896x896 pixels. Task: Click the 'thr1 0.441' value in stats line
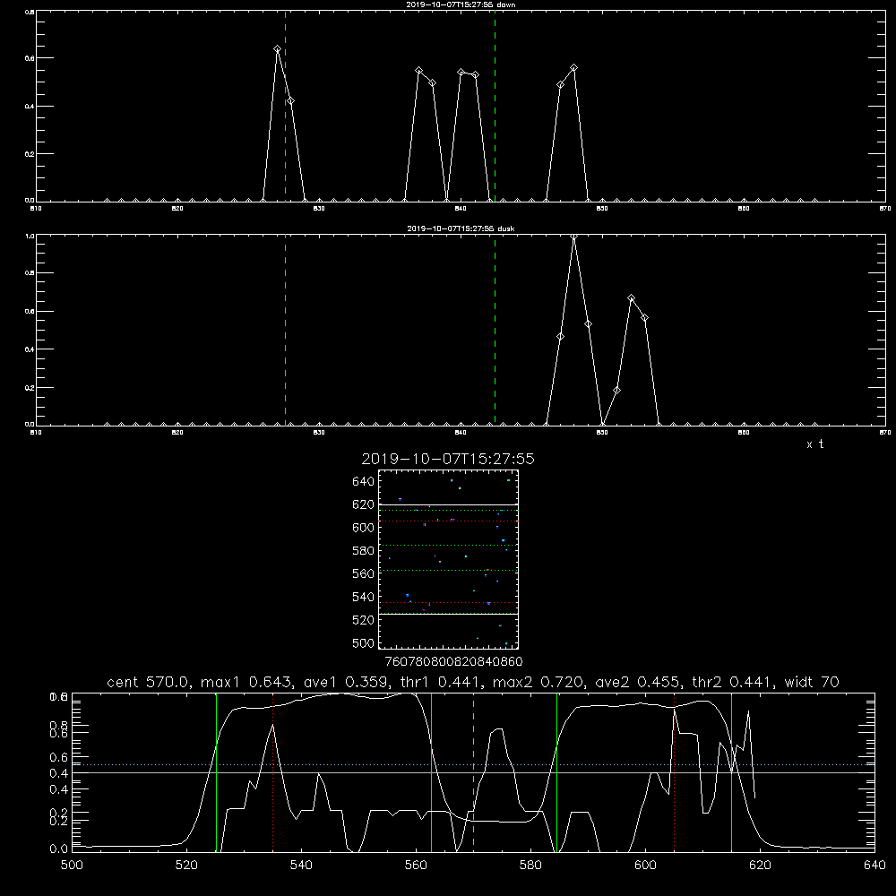coord(441,682)
